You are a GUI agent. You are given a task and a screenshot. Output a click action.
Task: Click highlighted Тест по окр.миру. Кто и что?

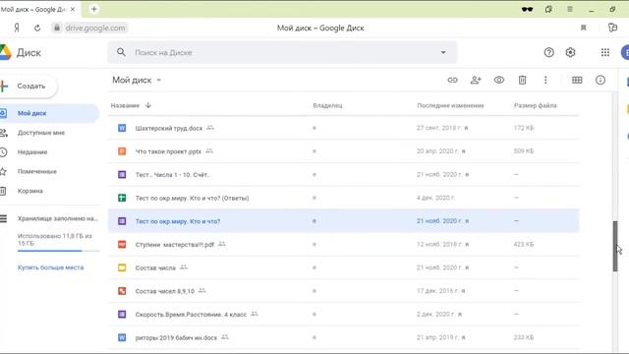[343, 221]
